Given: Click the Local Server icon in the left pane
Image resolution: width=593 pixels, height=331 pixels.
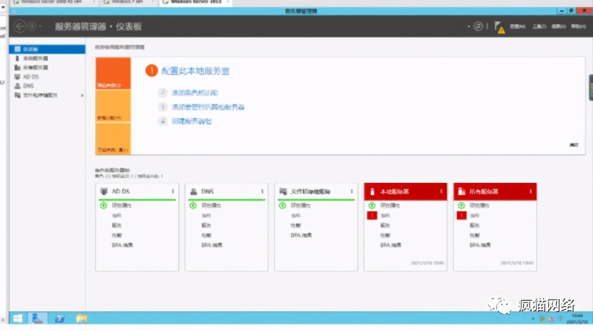Looking at the screenshot, I should [17, 58].
